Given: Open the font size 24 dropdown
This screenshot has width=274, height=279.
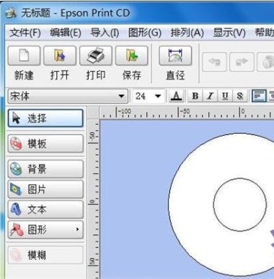Looking at the screenshot, I should click(x=158, y=96).
